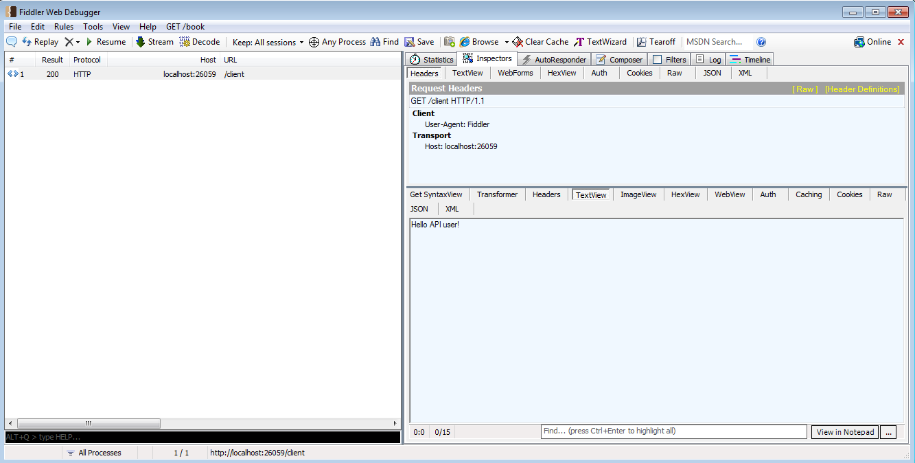
Task: Click the [Header Definitions] link
Action: (862, 89)
